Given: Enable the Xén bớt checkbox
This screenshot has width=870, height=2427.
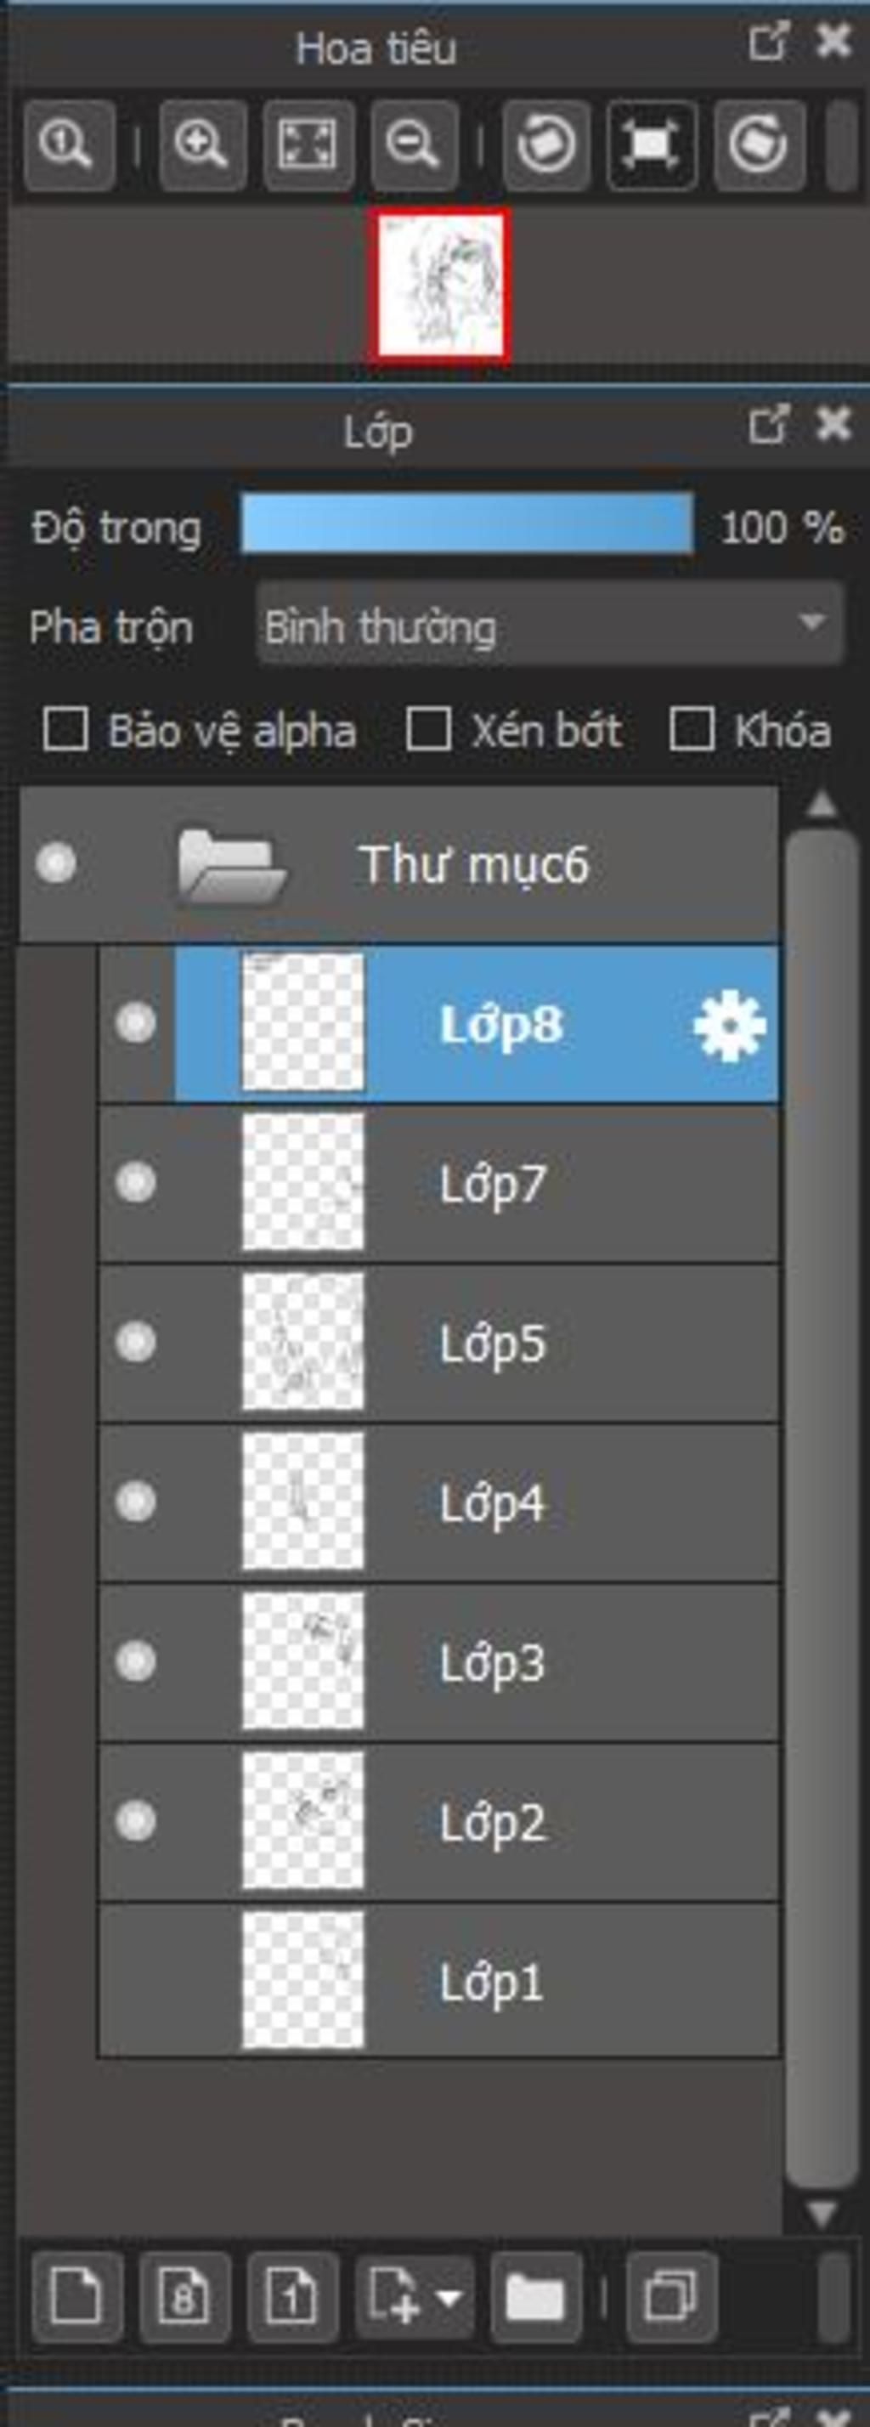Looking at the screenshot, I should pyautogui.click(x=427, y=730).
